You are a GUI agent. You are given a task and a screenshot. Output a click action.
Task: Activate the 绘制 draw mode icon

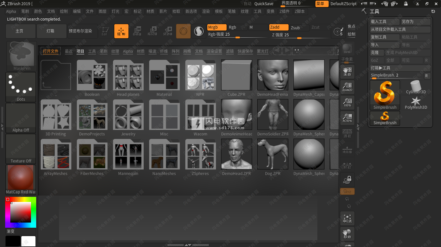121,31
